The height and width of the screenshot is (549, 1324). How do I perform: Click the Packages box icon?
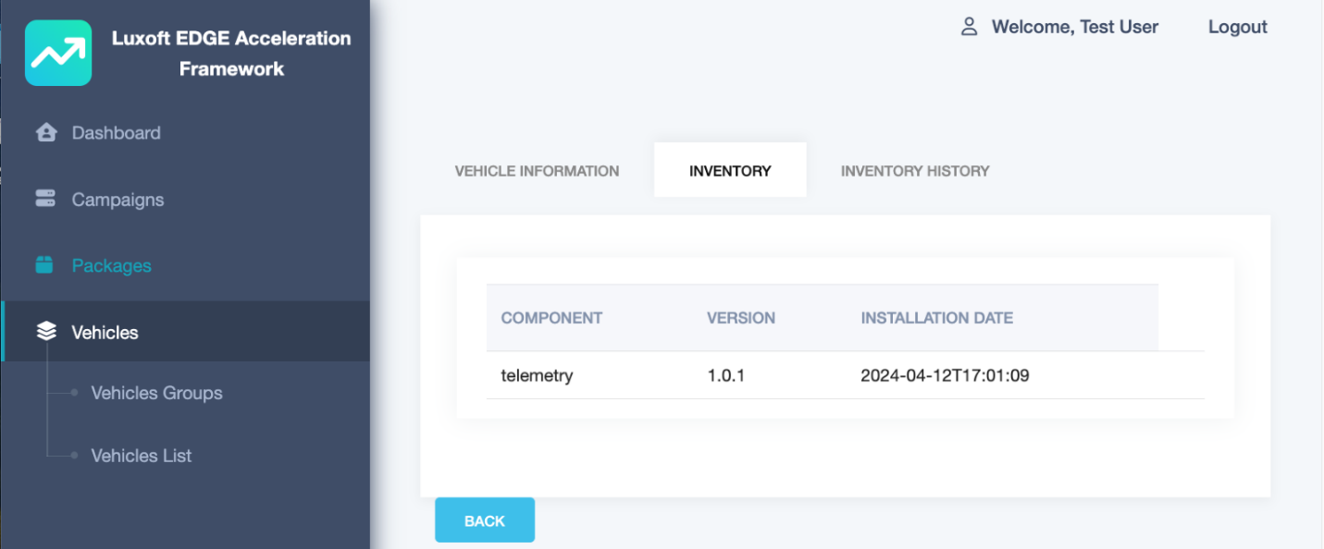pos(44,265)
